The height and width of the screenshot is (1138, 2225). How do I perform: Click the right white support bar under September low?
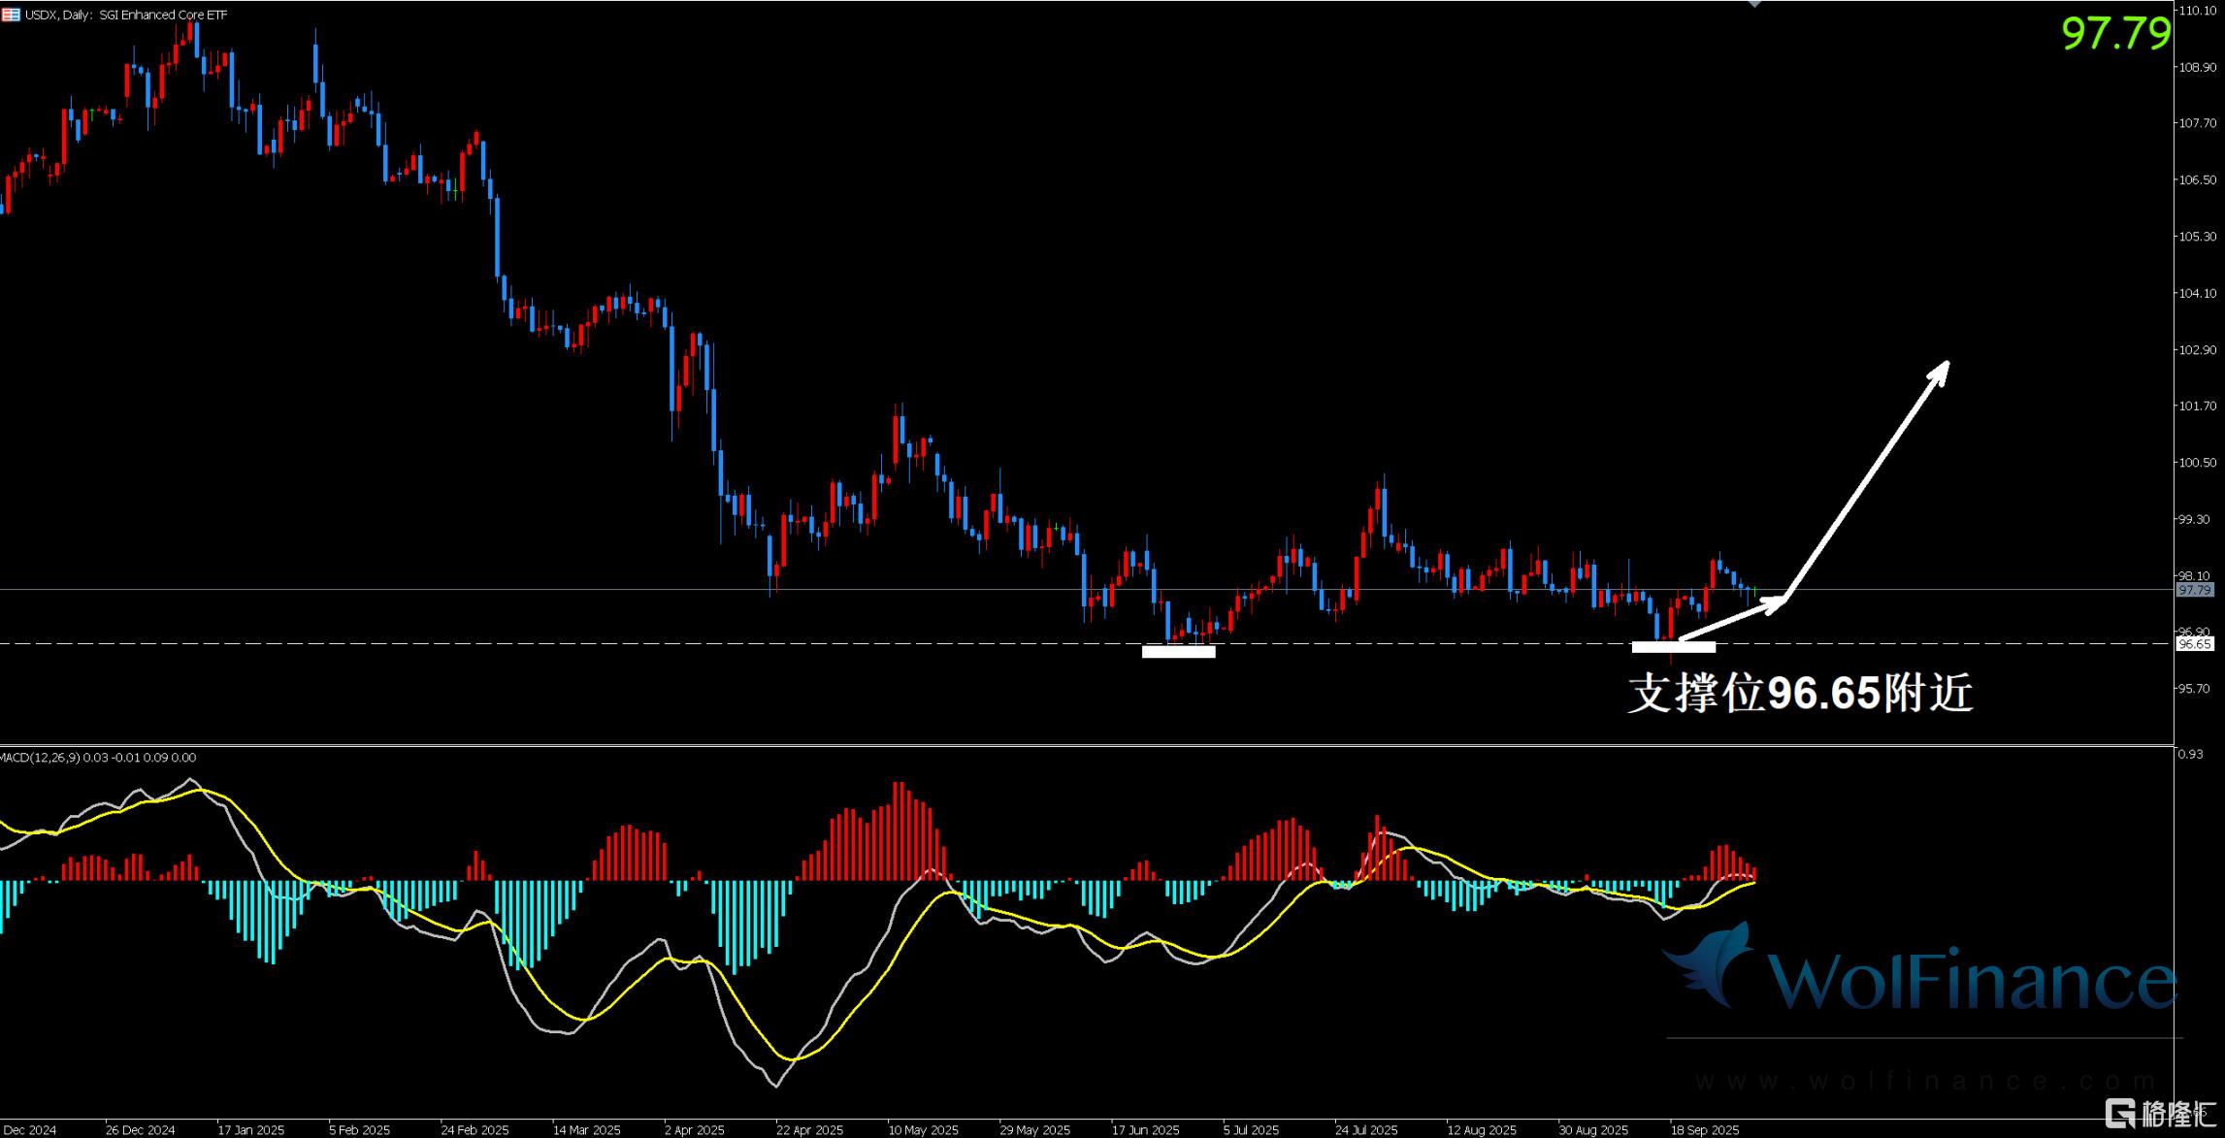(x=1673, y=646)
